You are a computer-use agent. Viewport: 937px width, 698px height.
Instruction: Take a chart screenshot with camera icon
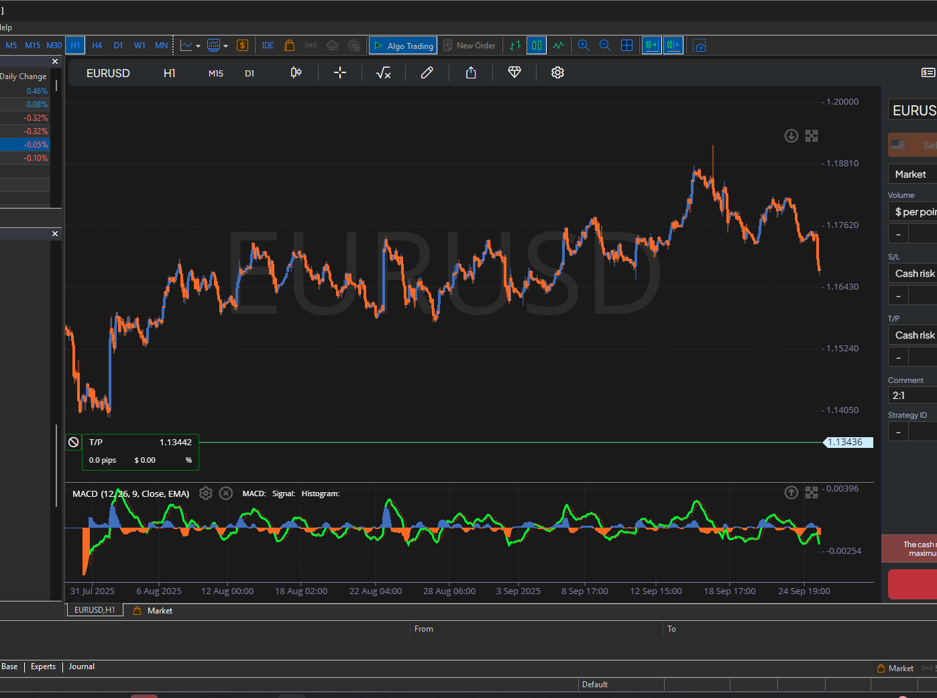(700, 46)
